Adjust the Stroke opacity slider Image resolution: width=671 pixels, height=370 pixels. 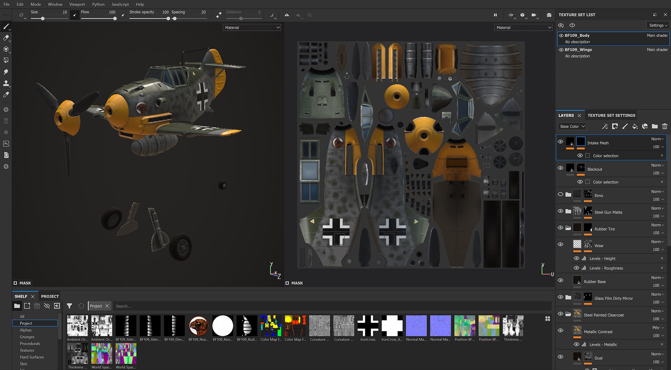click(149, 18)
